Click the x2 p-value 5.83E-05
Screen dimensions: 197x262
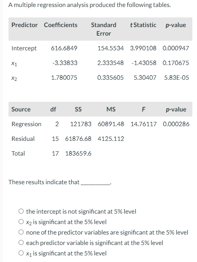coord(176,77)
